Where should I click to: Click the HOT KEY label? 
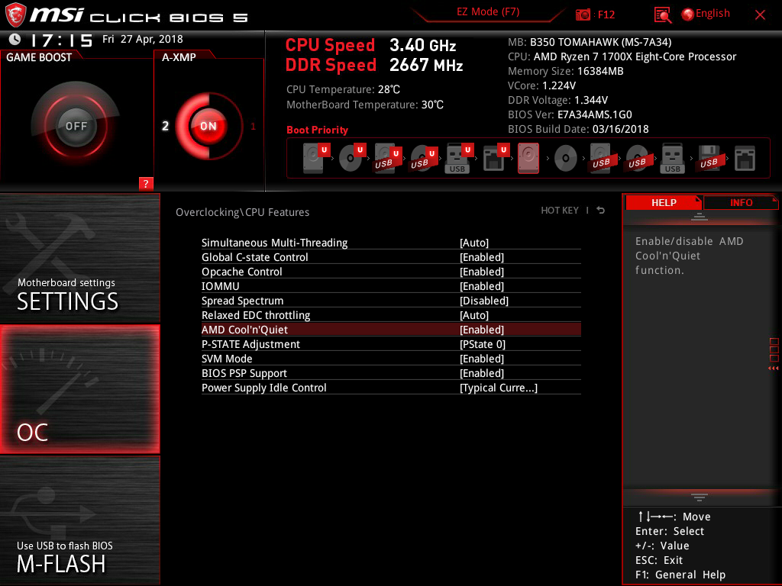tap(560, 211)
